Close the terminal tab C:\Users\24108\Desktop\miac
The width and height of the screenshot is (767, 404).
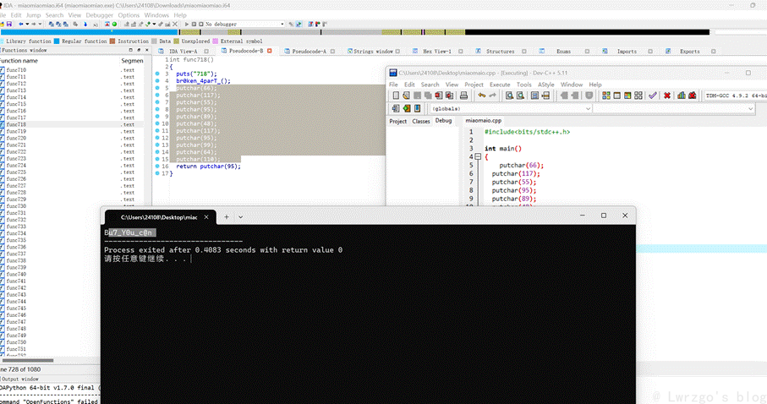[206, 216]
